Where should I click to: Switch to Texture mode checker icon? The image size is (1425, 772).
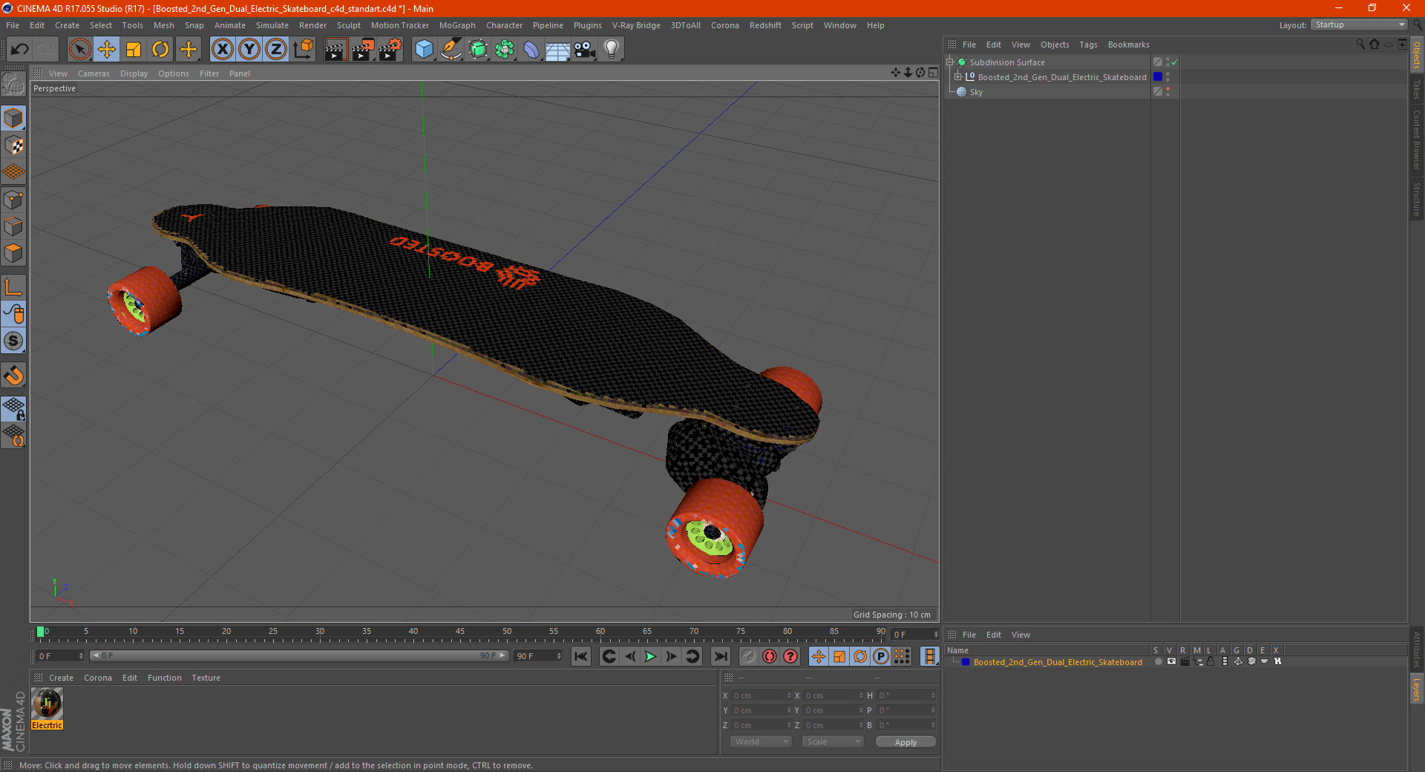(x=13, y=145)
